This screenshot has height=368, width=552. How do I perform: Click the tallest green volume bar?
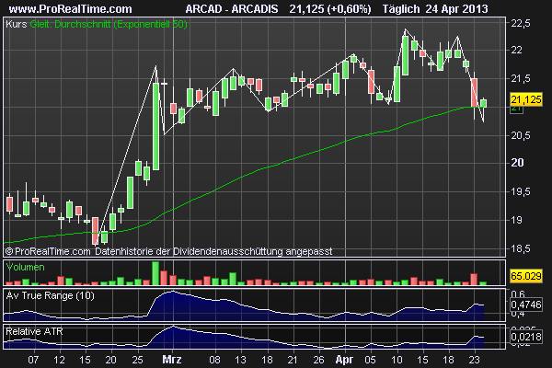click(x=155, y=273)
